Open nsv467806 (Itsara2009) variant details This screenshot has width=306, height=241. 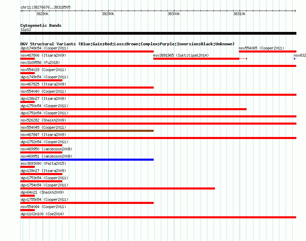(43, 55)
